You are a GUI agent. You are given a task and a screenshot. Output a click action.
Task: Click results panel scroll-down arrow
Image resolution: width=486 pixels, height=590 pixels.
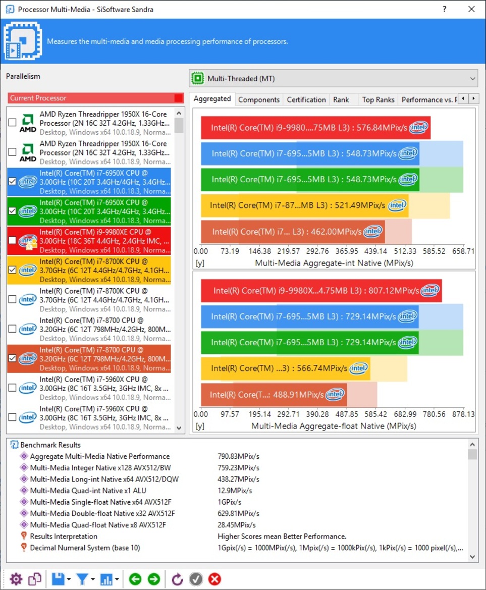[x=472, y=557]
